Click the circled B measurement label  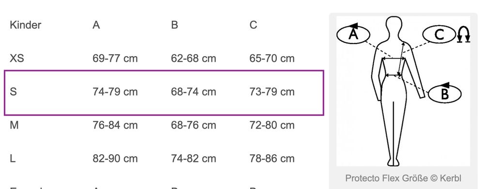[x=444, y=93]
